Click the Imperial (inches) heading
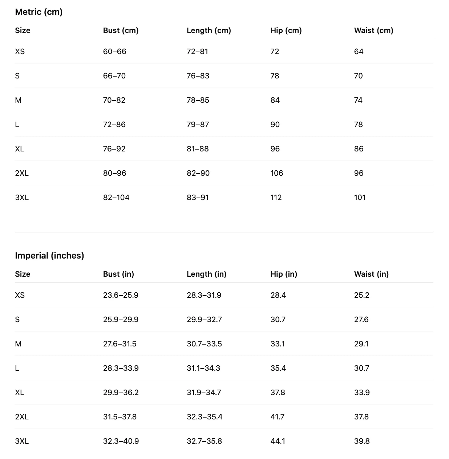The height and width of the screenshot is (459, 449). 49,256
